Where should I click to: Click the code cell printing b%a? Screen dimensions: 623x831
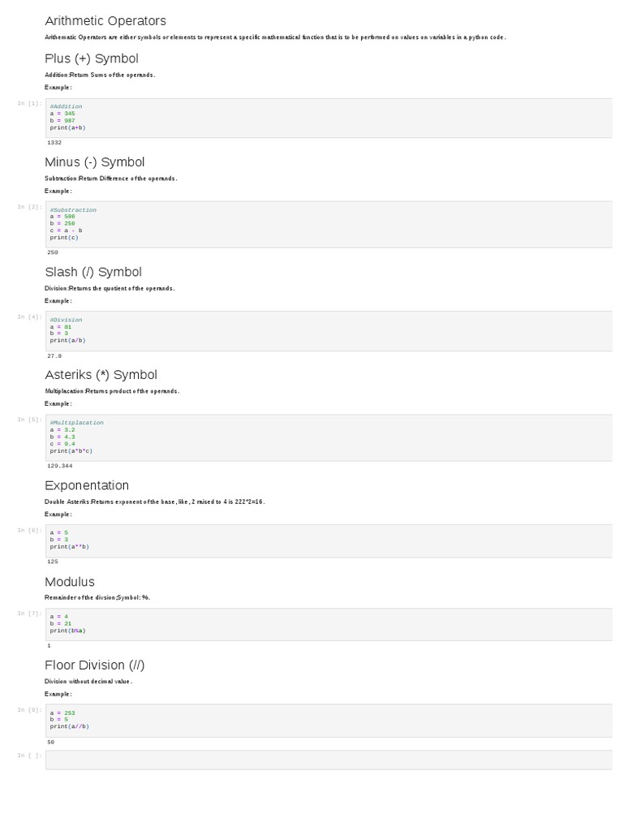point(329,624)
